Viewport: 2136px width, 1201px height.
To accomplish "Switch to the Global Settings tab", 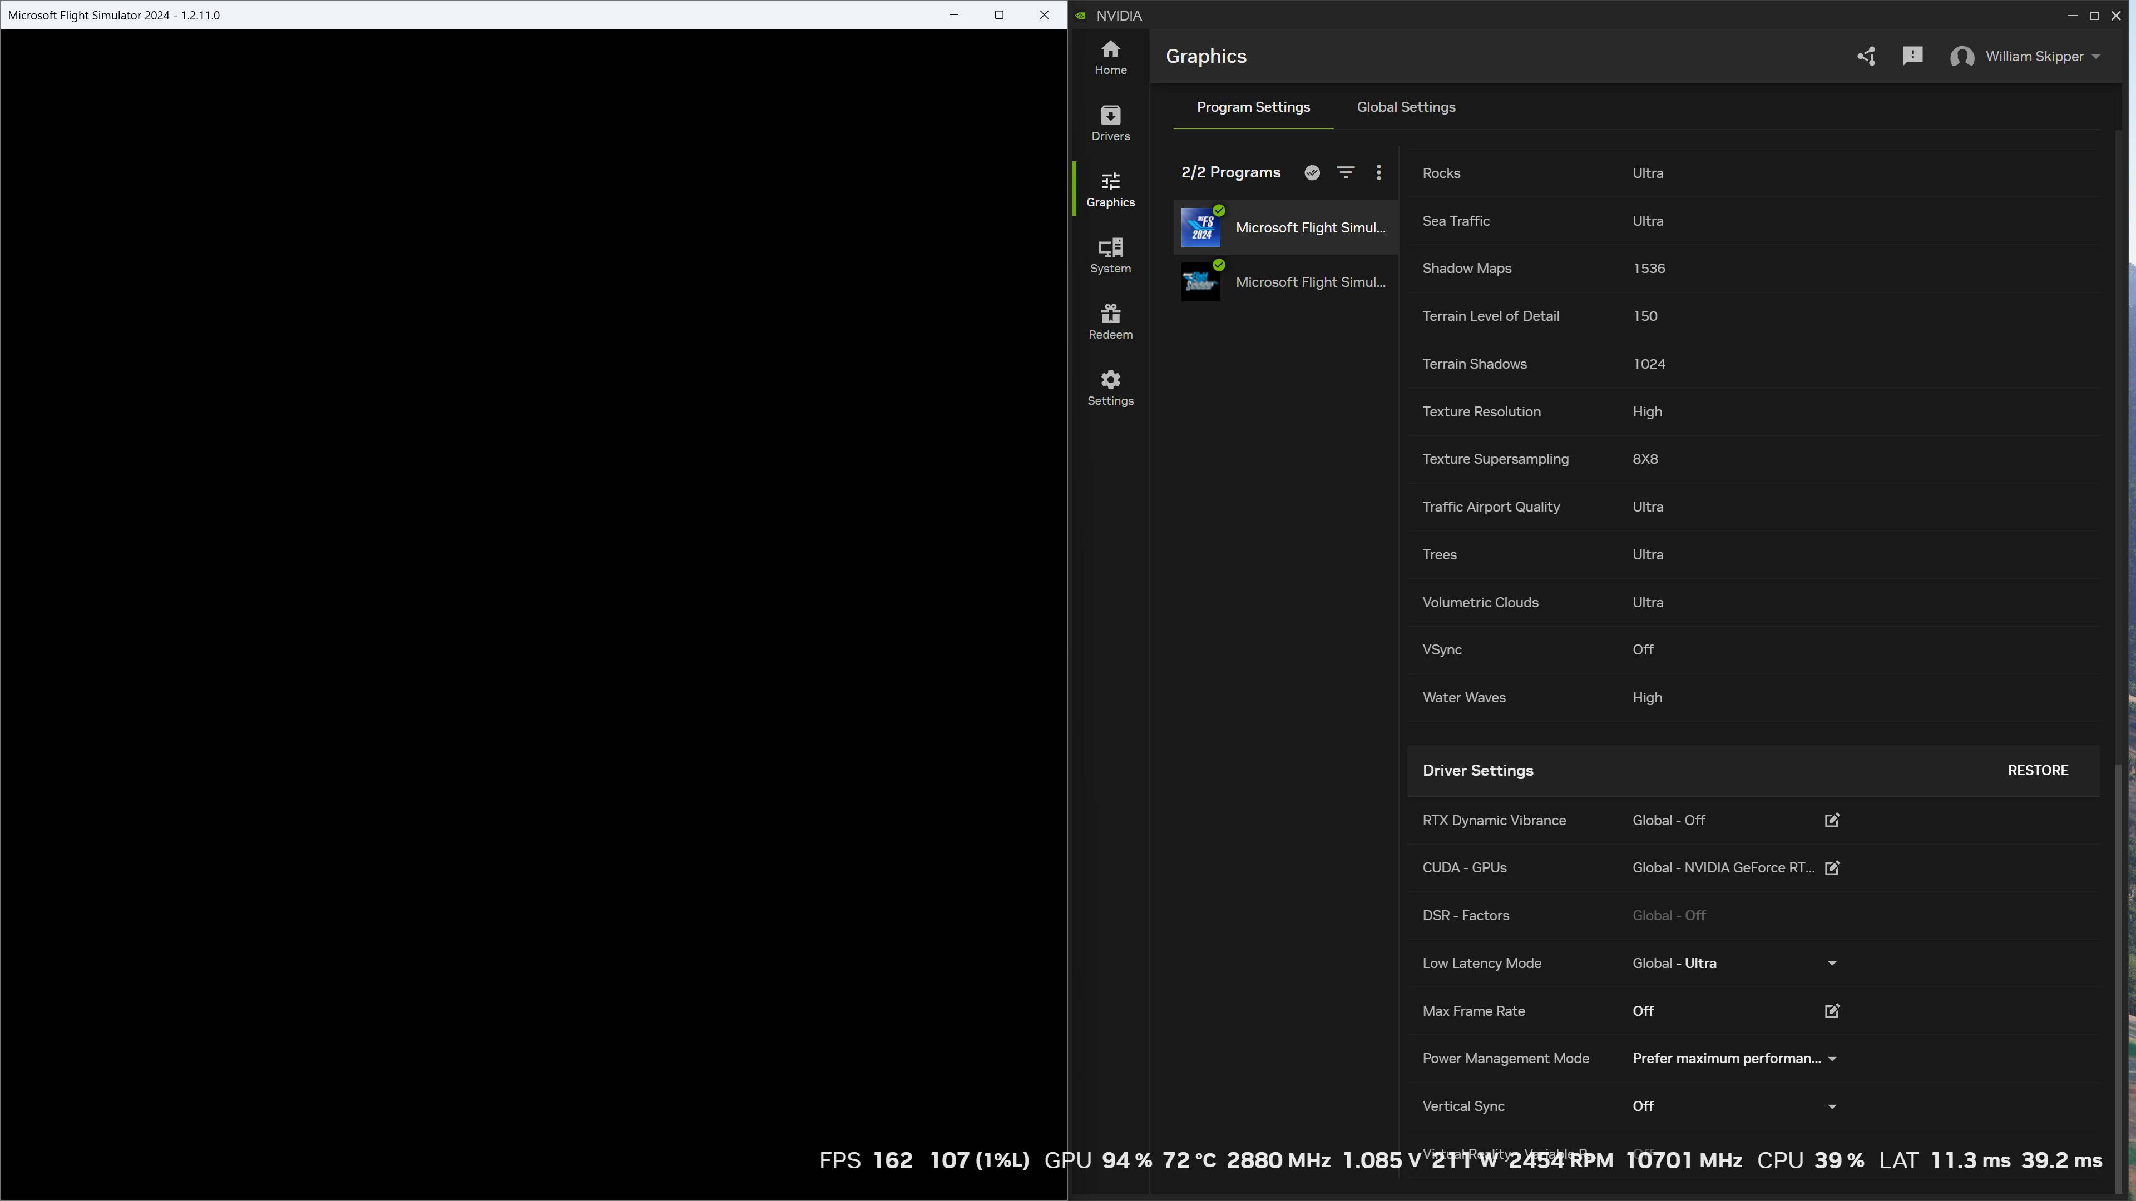I will pos(1406,107).
